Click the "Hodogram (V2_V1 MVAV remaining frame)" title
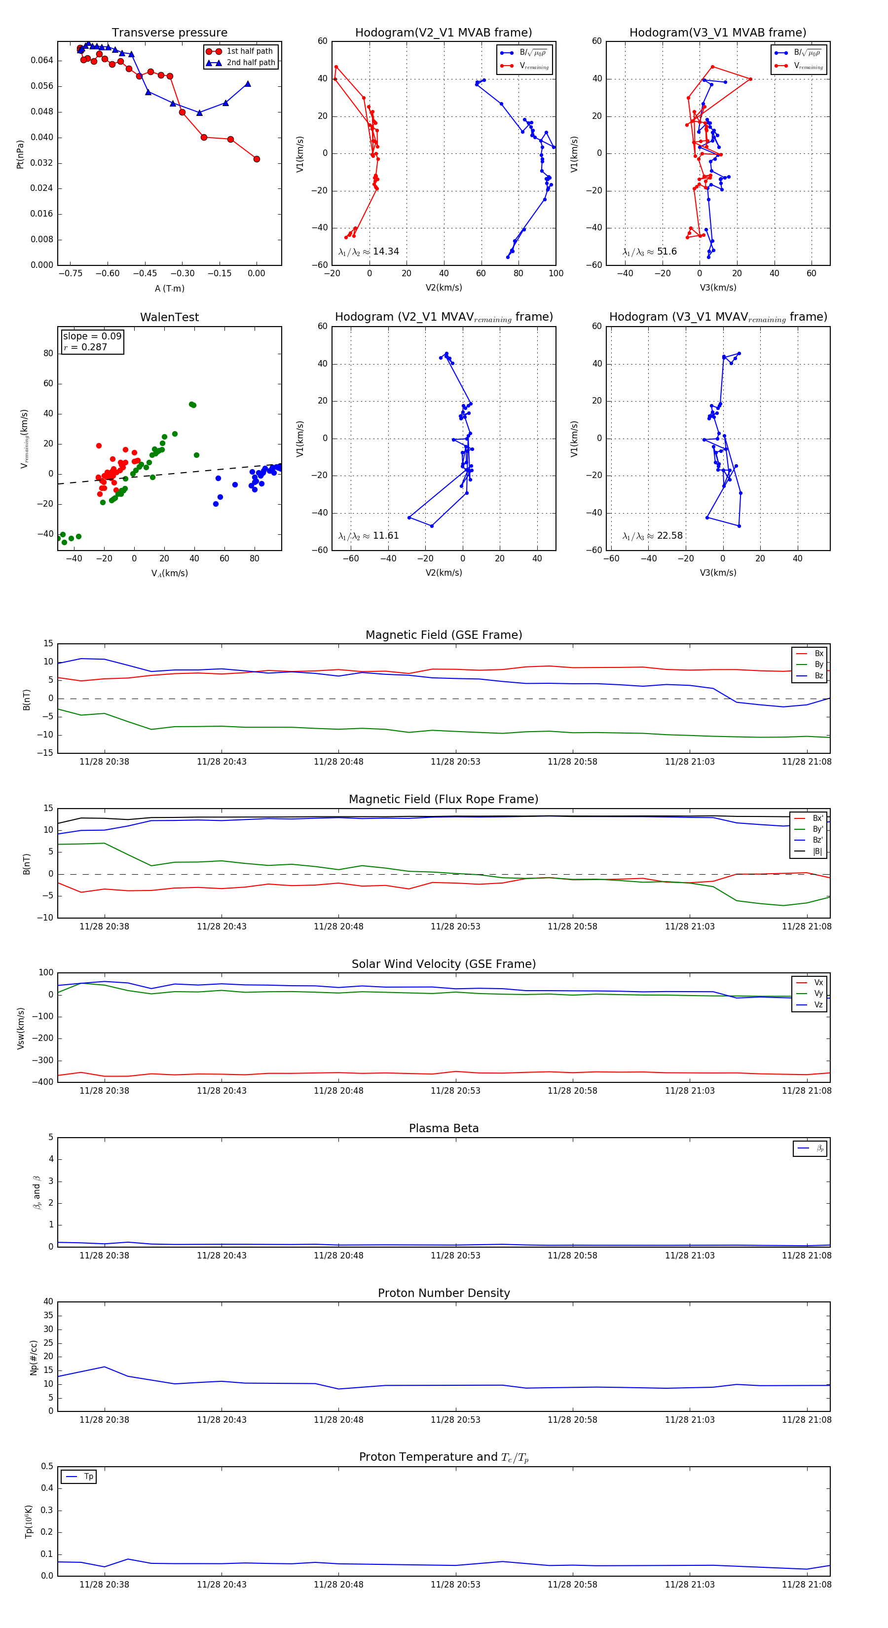Screen dimensions: 888x1628 [x=444, y=317]
